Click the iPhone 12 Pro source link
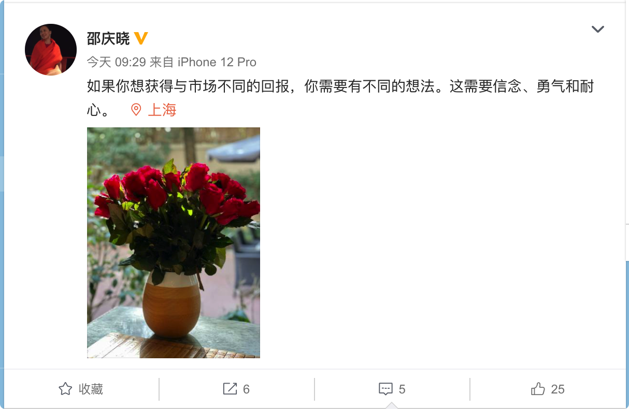Viewport: 629px width, 409px height. coord(217,62)
